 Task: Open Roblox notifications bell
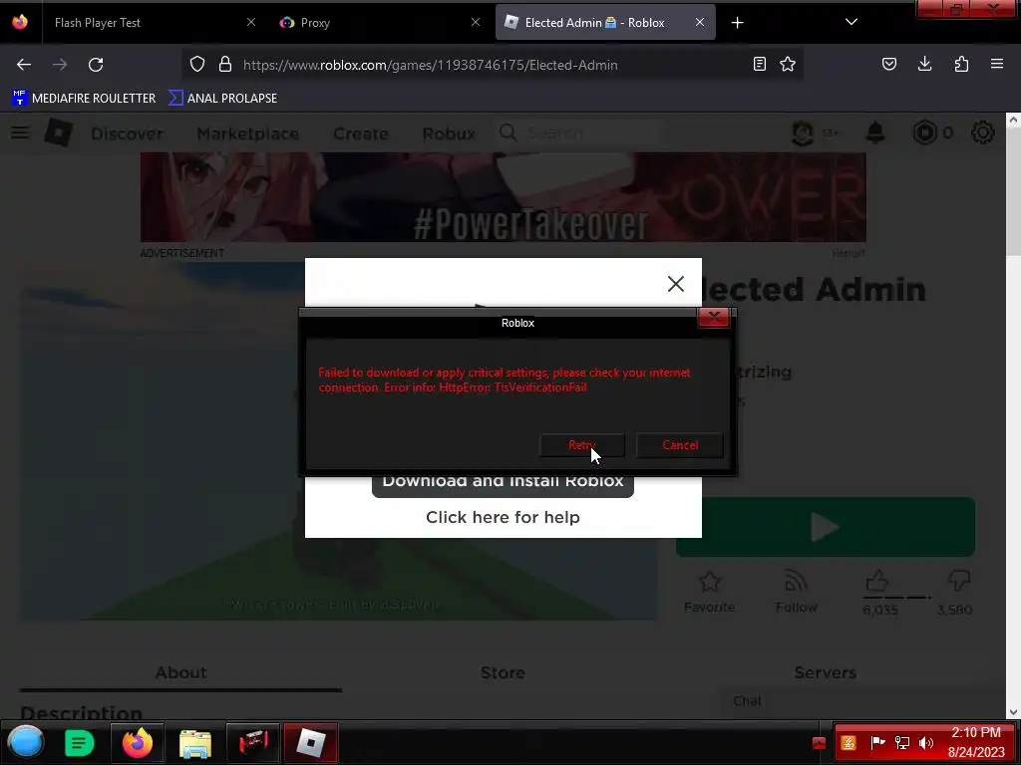[x=875, y=132]
